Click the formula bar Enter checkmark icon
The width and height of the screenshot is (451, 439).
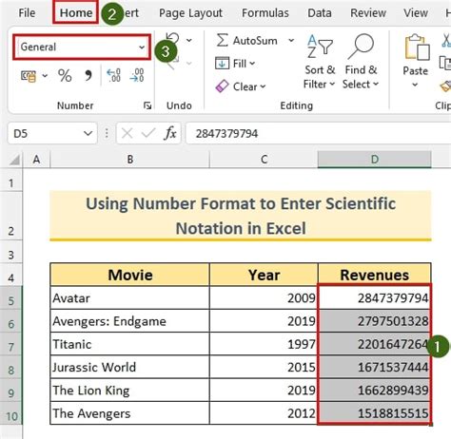coord(148,134)
